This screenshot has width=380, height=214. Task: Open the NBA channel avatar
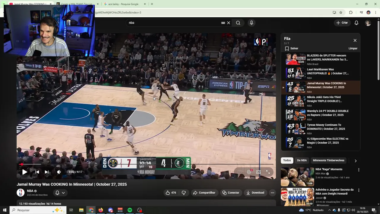(x=20, y=193)
